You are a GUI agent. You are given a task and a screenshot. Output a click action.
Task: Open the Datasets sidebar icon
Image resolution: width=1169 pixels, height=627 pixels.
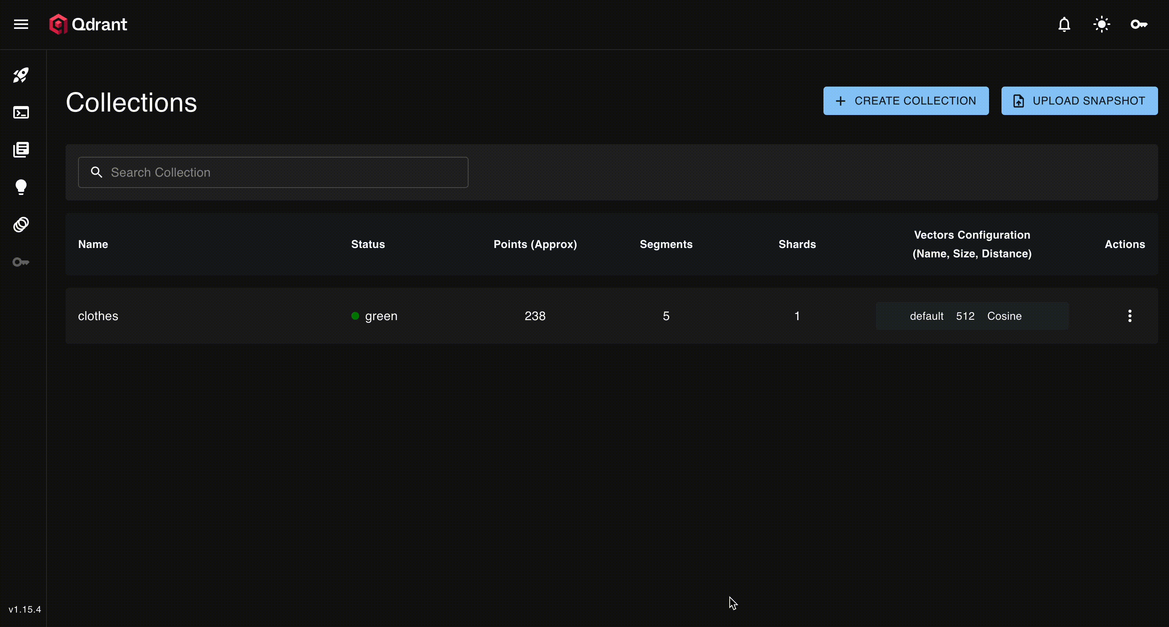21,224
